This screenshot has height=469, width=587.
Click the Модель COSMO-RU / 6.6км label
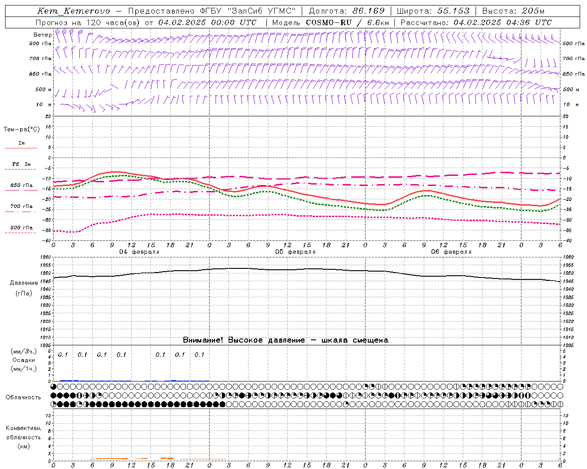331,22
